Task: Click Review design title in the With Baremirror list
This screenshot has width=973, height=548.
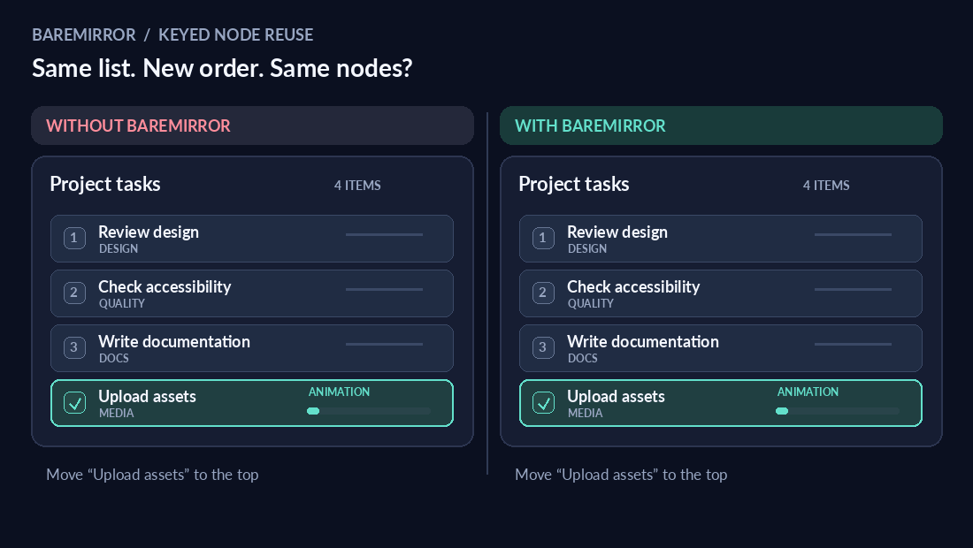Action: coord(617,232)
